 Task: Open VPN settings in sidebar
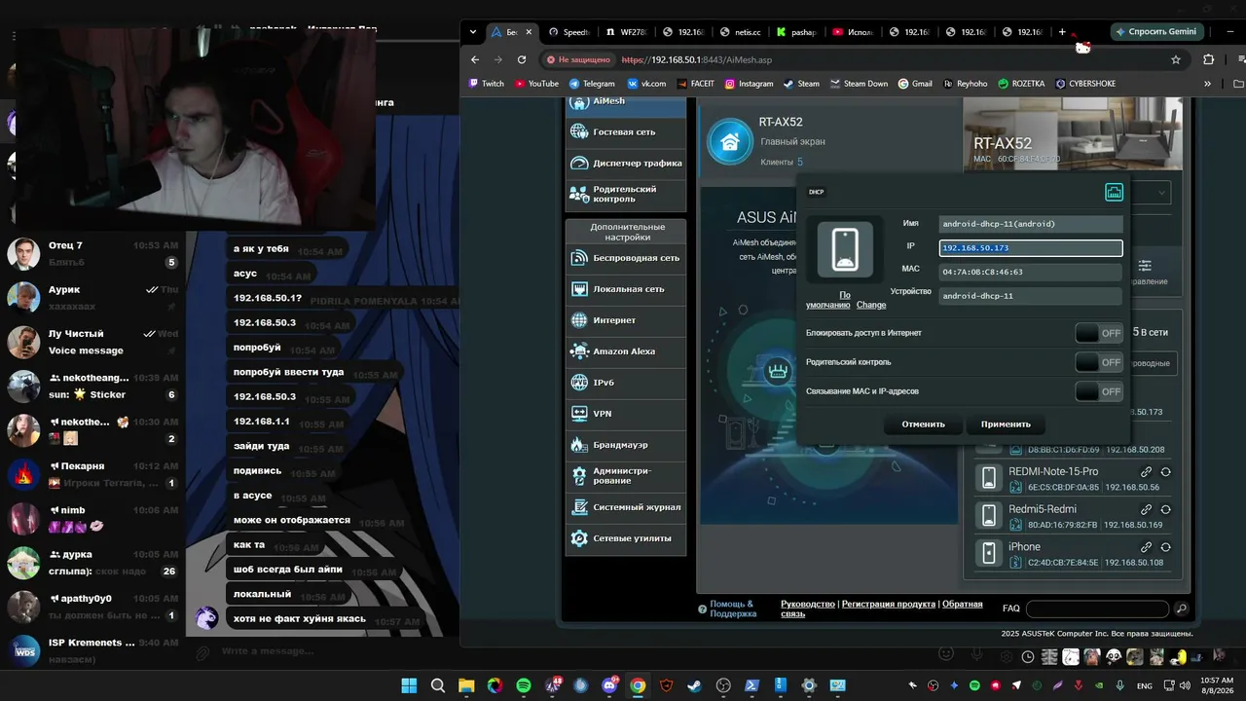pos(626,414)
